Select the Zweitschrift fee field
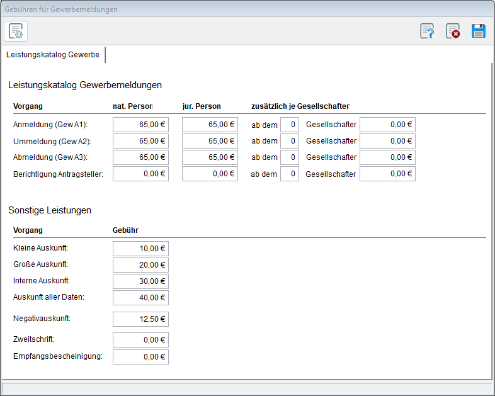Image resolution: width=495 pixels, height=396 pixels. click(x=140, y=340)
